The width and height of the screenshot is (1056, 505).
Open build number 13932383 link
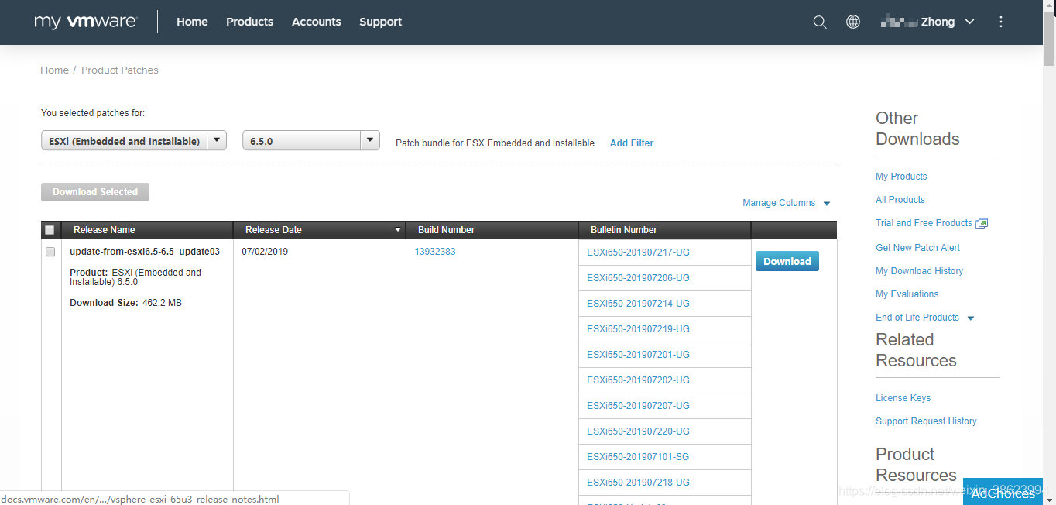(x=435, y=252)
